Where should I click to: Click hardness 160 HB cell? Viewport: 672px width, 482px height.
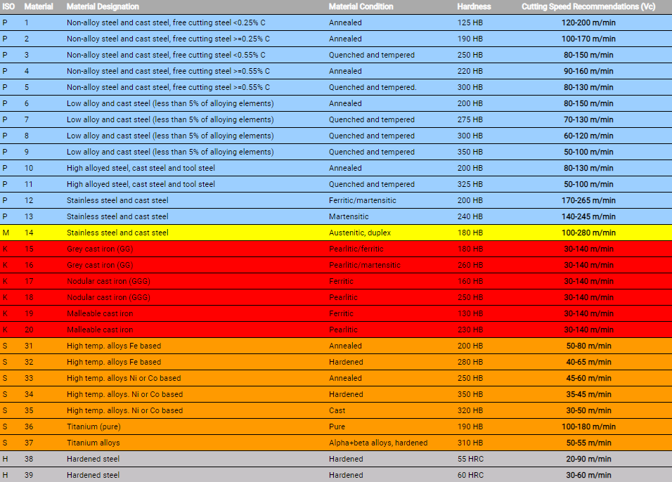470,282
